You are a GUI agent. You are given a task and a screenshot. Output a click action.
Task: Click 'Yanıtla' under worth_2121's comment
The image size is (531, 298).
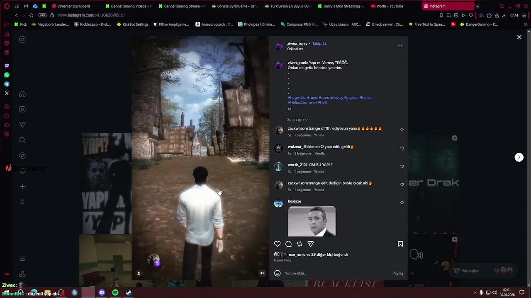coord(319,172)
